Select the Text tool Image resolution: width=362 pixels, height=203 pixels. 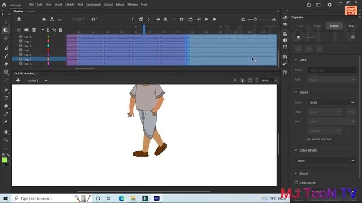[x=6, y=98]
